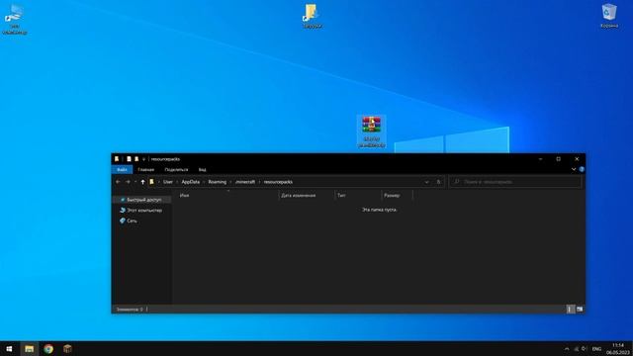Click resourcepacks in the breadcrumb path
The width and height of the screenshot is (633, 356).
click(x=278, y=182)
